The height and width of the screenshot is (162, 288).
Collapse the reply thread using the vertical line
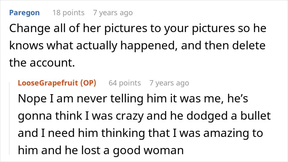coord(9,118)
